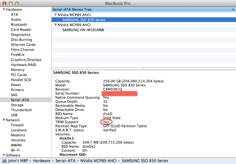Viewport: 236px width, 164px height.
Task: Select ATA in the sidebar
Action: click(14, 14)
